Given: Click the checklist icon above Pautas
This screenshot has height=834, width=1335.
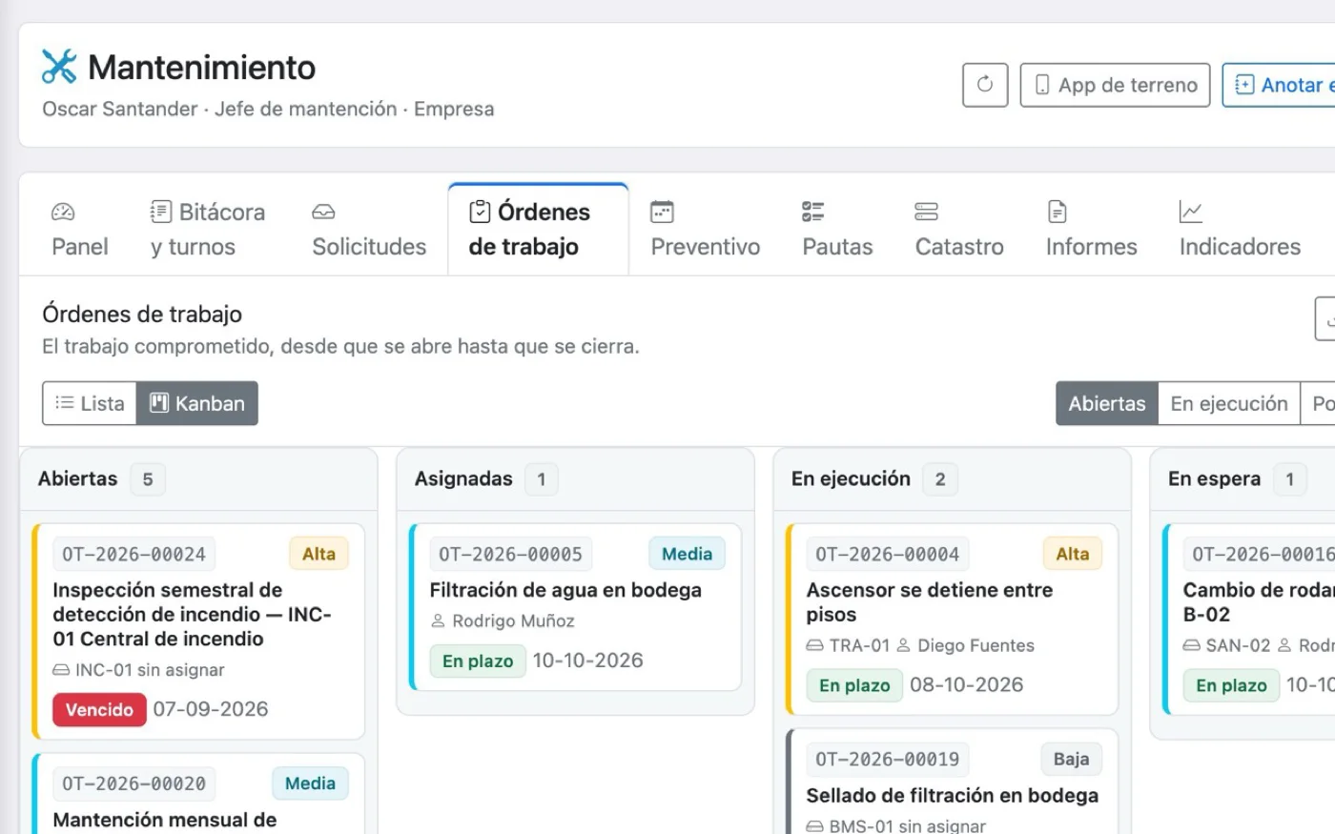Looking at the screenshot, I should [813, 212].
